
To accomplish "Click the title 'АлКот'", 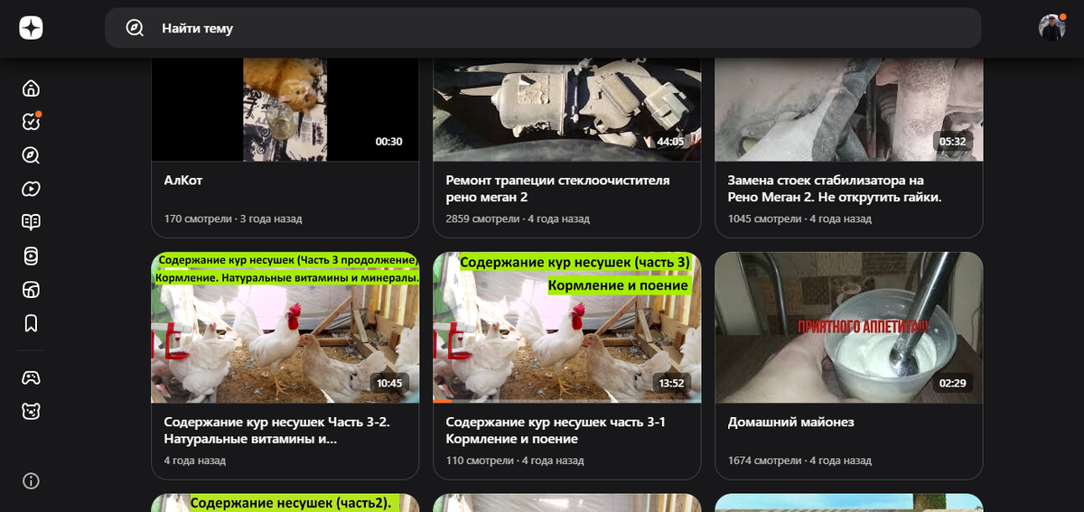I will click(x=183, y=181).
